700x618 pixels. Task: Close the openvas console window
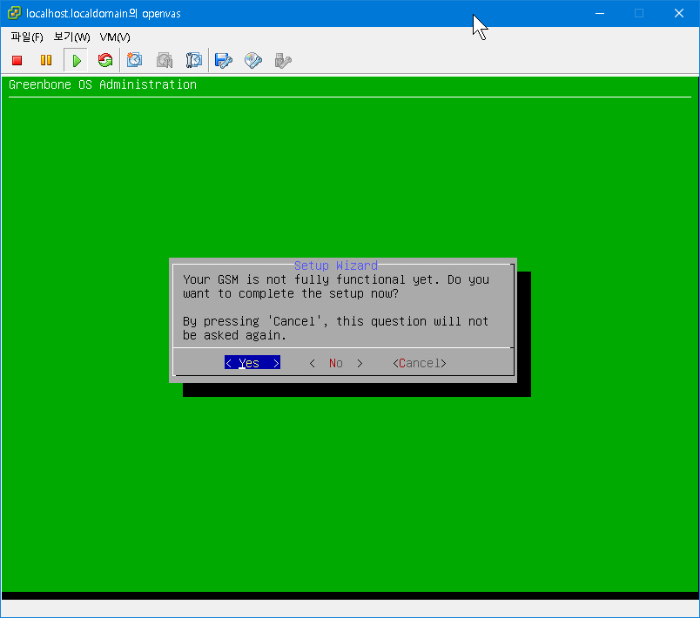click(679, 13)
